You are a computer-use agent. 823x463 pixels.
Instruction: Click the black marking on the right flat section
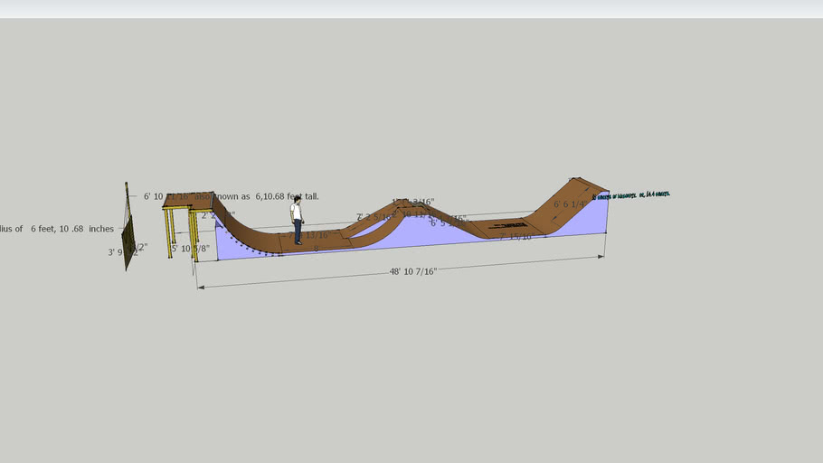511,226
